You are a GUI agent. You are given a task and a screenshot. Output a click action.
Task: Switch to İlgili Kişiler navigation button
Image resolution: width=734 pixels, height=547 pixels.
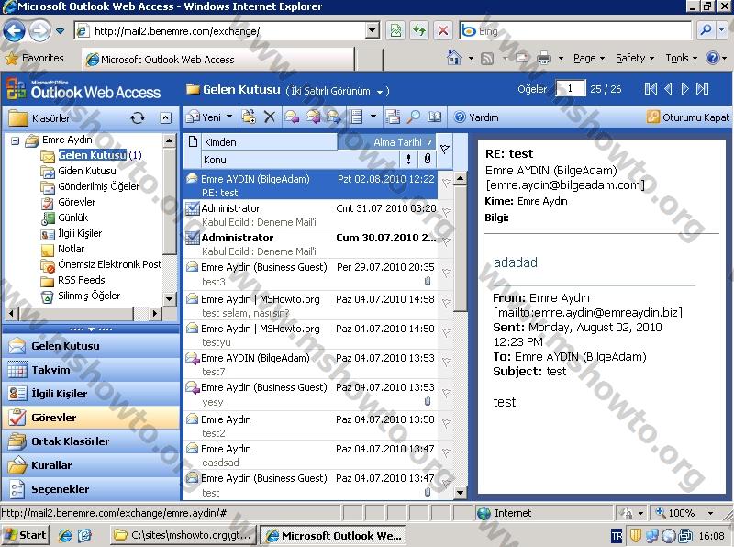pos(91,394)
